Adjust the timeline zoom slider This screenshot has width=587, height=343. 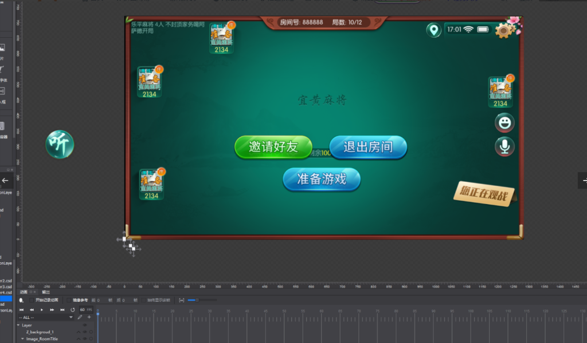point(197,300)
